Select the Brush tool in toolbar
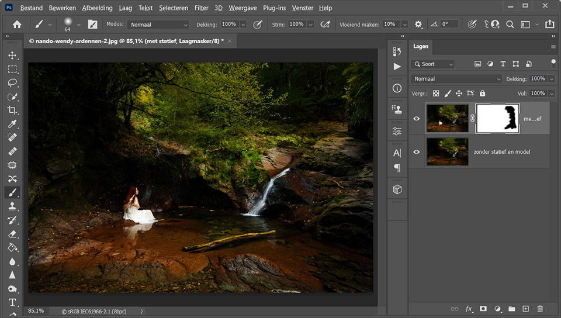Image resolution: width=561 pixels, height=318 pixels. (x=12, y=192)
